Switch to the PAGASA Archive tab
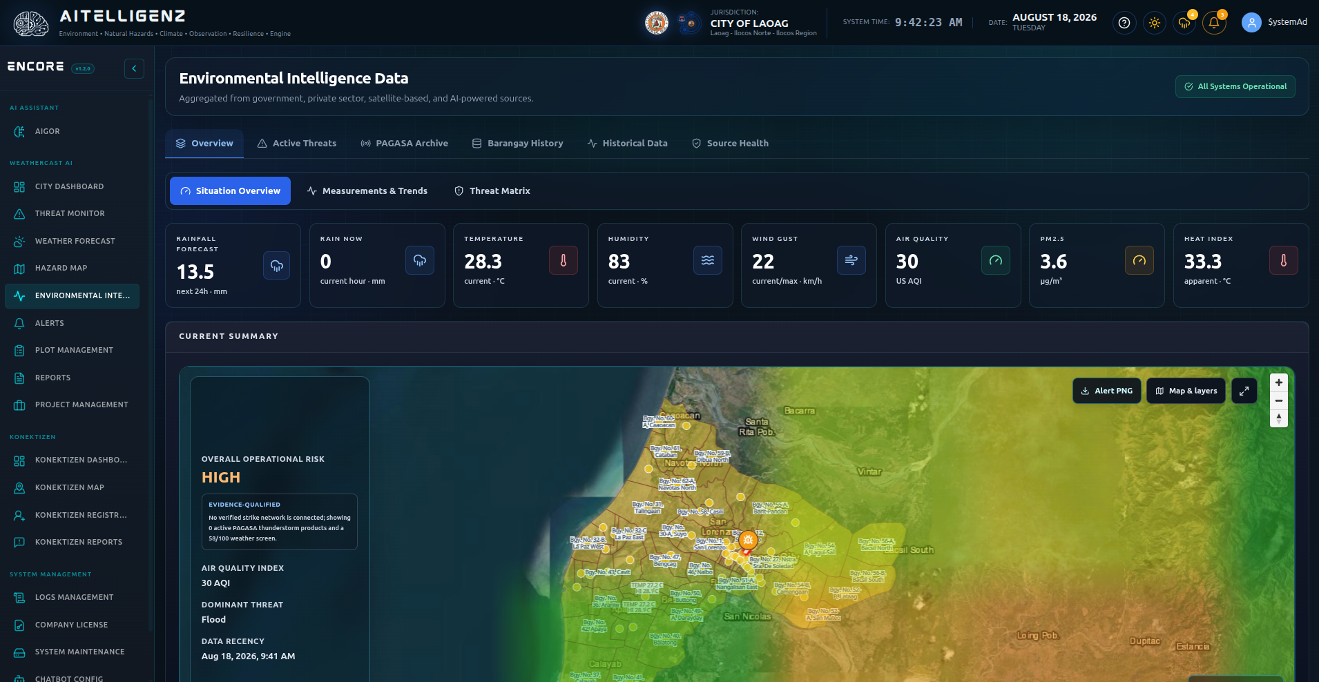Image resolution: width=1319 pixels, height=682 pixels. click(x=405, y=144)
